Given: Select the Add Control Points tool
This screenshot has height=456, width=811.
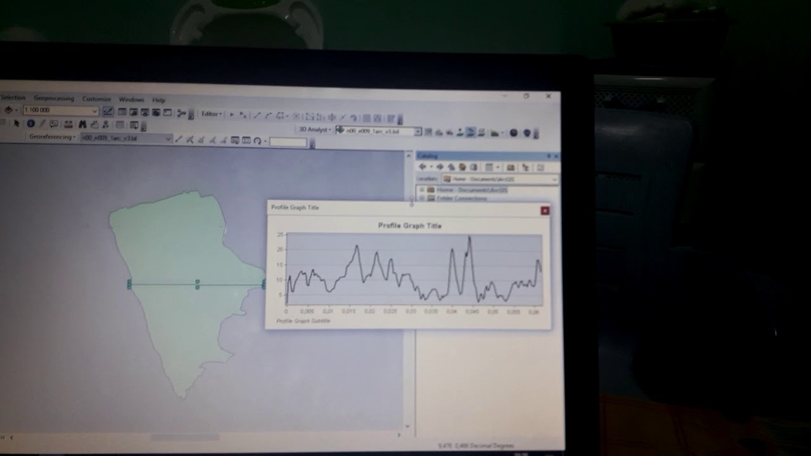Looking at the screenshot, I should coord(179,139).
